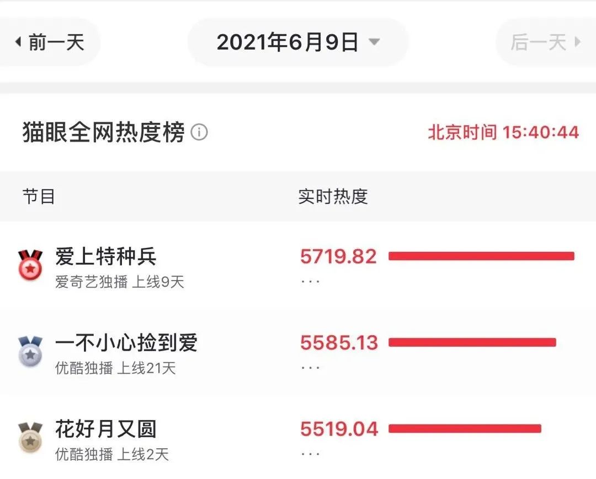Select the 实时热度 column header
This screenshot has width=596, height=479.
pos(333,196)
